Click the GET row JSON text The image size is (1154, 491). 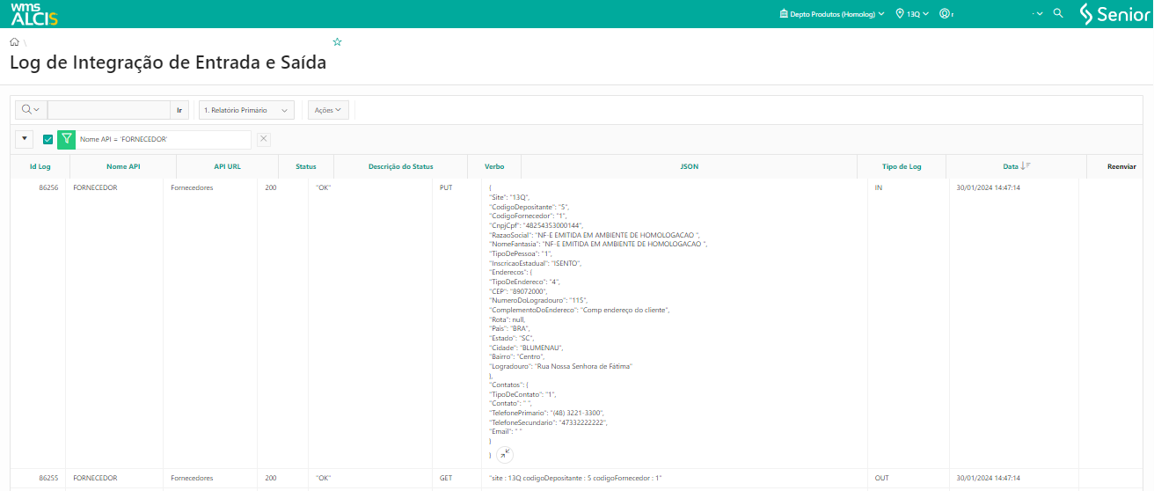pyautogui.click(x=575, y=478)
